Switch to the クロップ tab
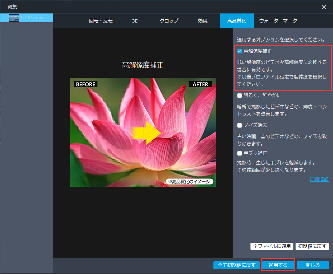This screenshot has height=274, width=333. (168, 21)
